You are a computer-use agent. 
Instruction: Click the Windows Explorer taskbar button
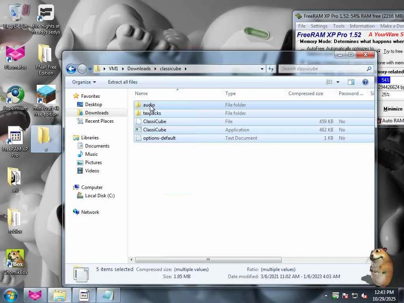(60, 295)
